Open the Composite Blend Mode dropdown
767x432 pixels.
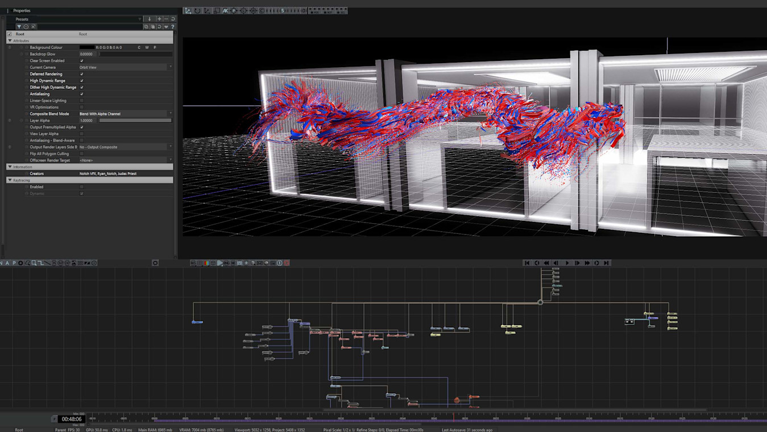click(x=126, y=114)
